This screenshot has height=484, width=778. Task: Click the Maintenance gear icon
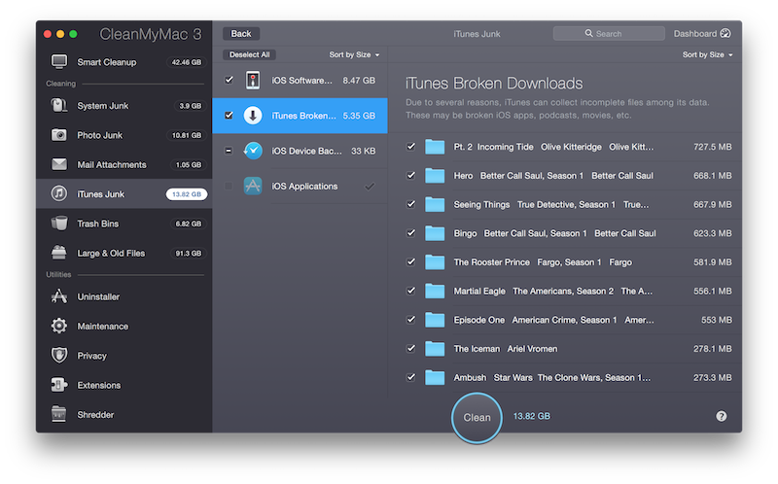click(x=59, y=327)
